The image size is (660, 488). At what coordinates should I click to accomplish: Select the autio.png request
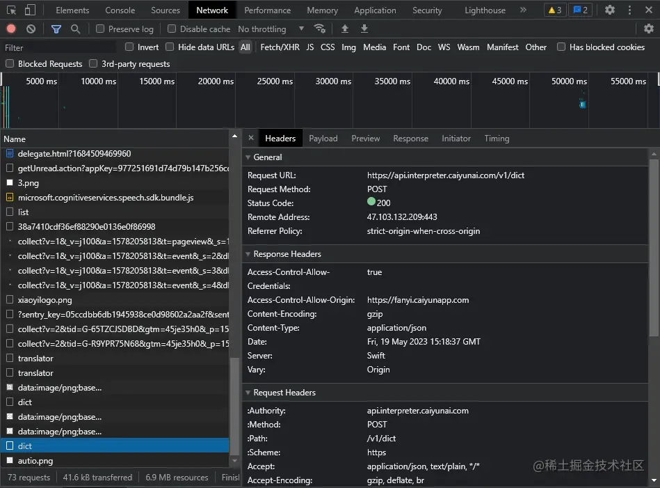coord(115,461)
